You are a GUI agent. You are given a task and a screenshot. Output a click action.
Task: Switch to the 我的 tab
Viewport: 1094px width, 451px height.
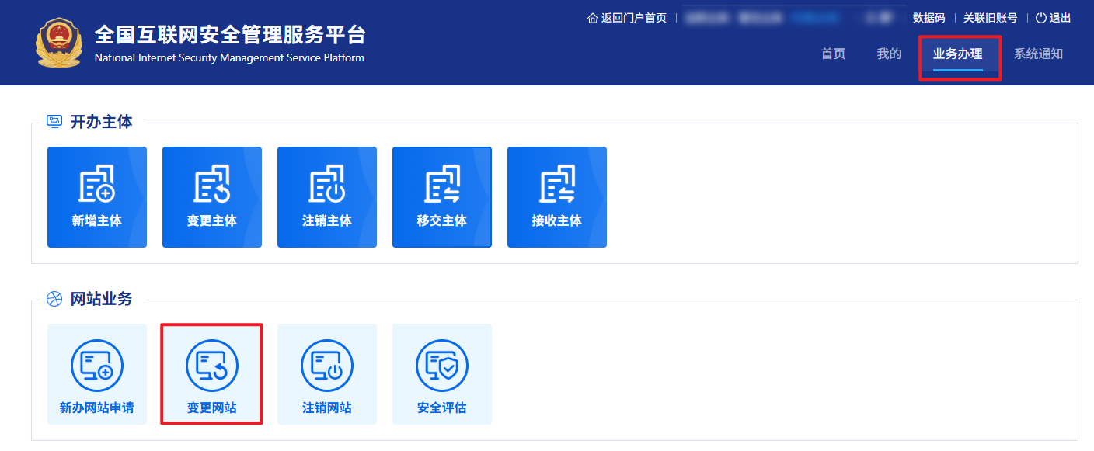(x=890, y=54)
